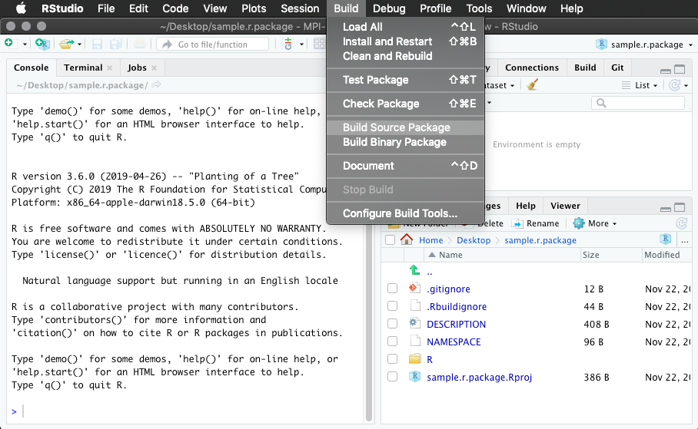The image size is (698, 429).
Task: Check the R folder checkbox
Action: [392, 358]
